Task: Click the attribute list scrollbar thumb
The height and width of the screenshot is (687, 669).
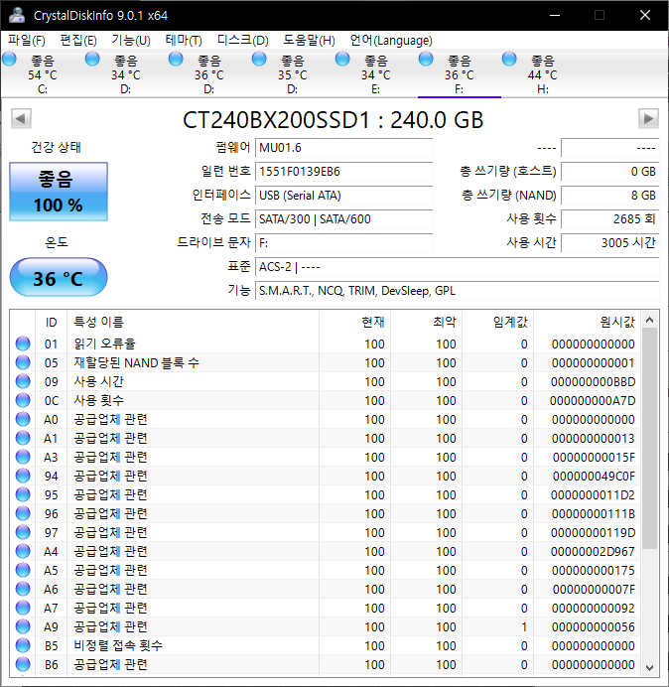Action: coord(650,438)
